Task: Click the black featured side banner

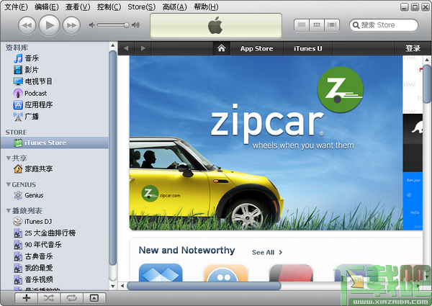Action: coord(413,143)
